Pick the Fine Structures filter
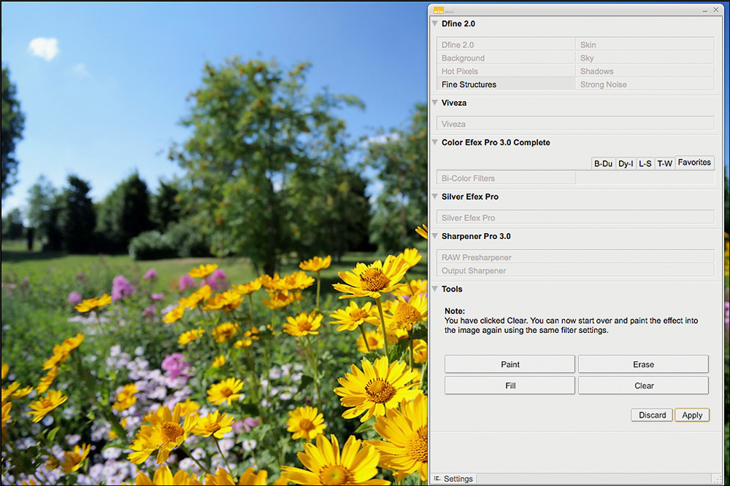 point(506,85)
